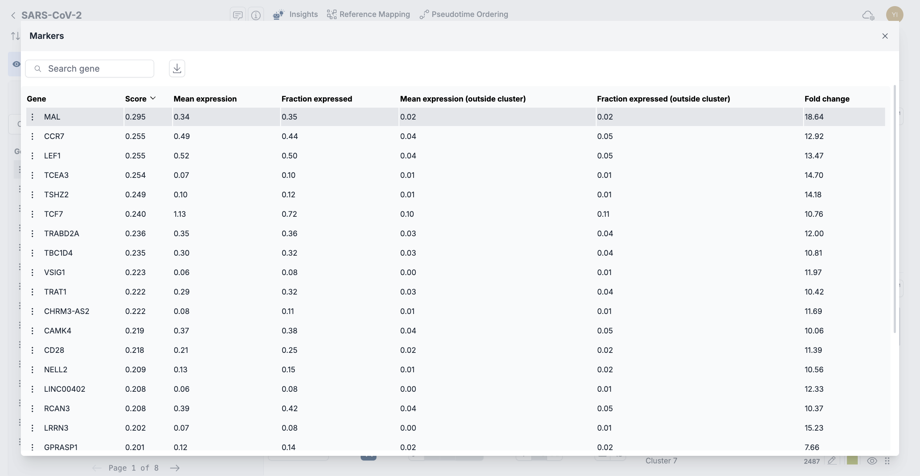Toggle the eye icon in left sidebar

[16, 64]
